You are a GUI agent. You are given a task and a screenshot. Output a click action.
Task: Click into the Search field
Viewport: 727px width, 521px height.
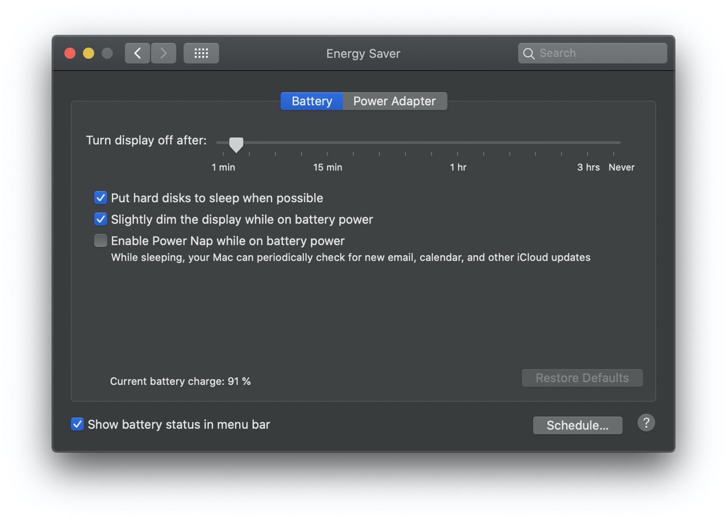592,53
